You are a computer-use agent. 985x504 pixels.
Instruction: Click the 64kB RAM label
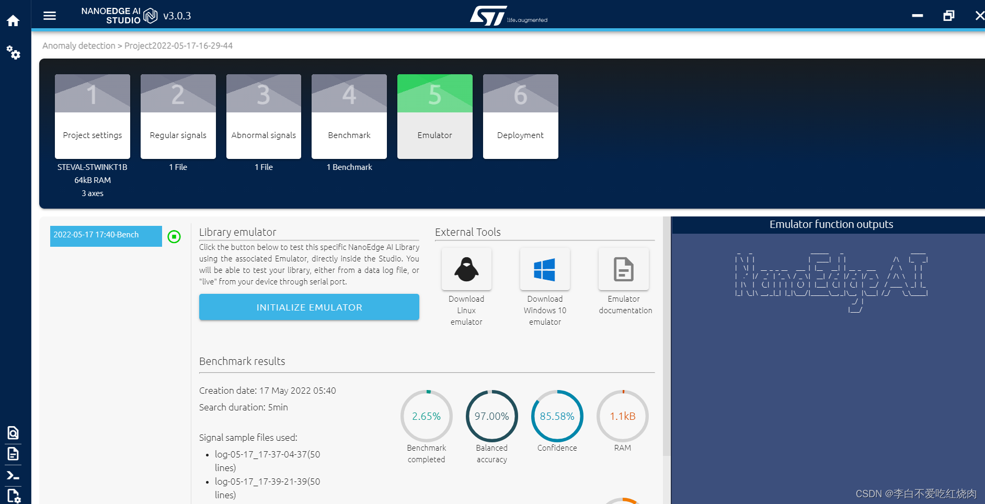tap(93, 180)
